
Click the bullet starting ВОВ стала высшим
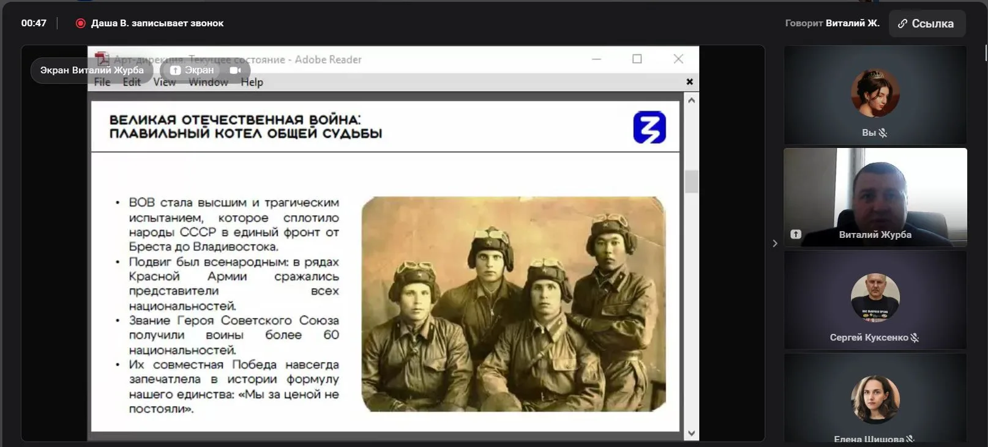click(x=233, y=224)
